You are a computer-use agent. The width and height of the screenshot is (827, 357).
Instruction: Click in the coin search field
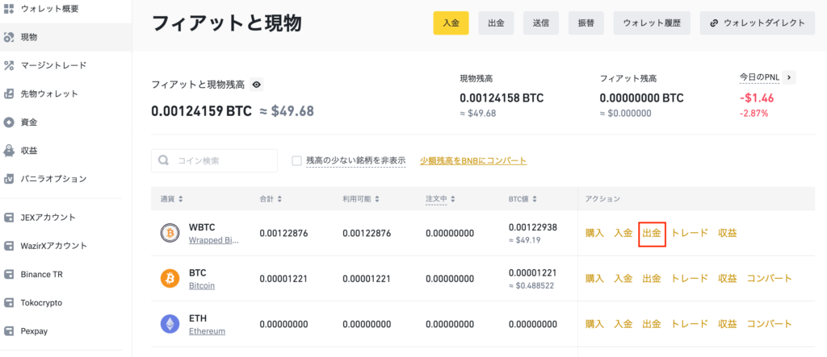pos(214,160)
